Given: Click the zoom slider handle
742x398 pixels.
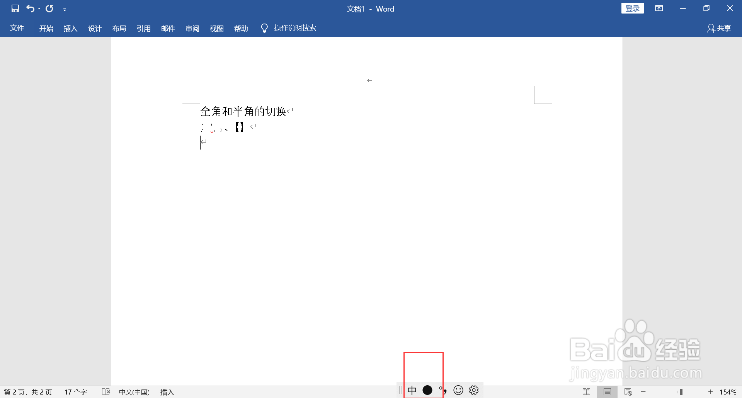Looking at the screenshot, I should pos(681,392).
